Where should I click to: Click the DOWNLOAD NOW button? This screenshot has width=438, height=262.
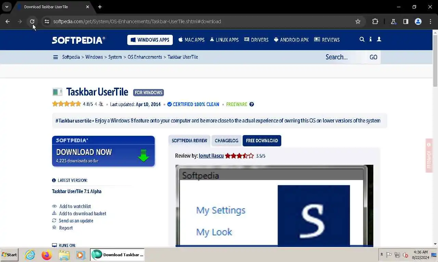tap(103, 151)
